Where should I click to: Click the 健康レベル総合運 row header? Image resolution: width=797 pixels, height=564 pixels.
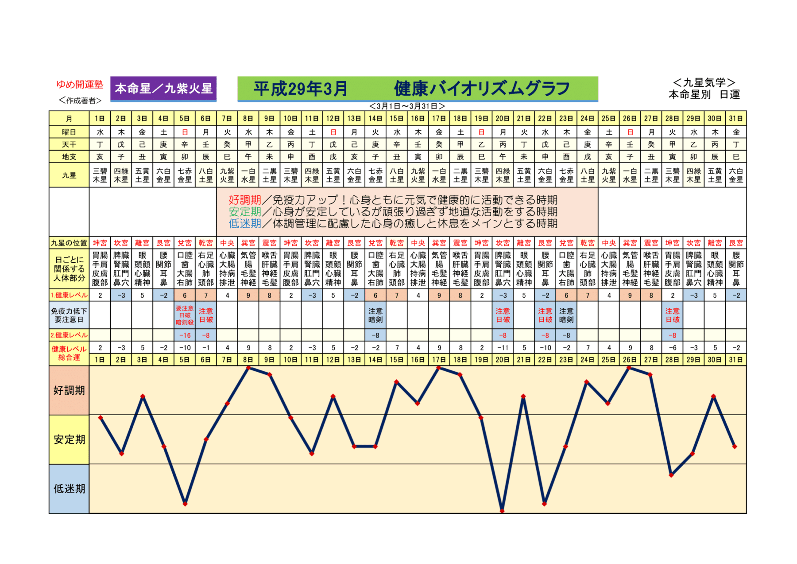69,353
